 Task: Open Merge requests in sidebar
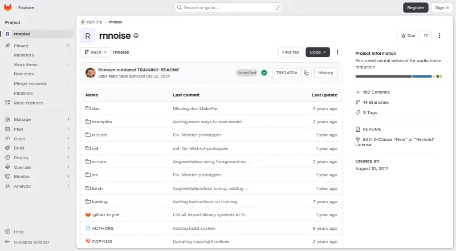point(30,83)
